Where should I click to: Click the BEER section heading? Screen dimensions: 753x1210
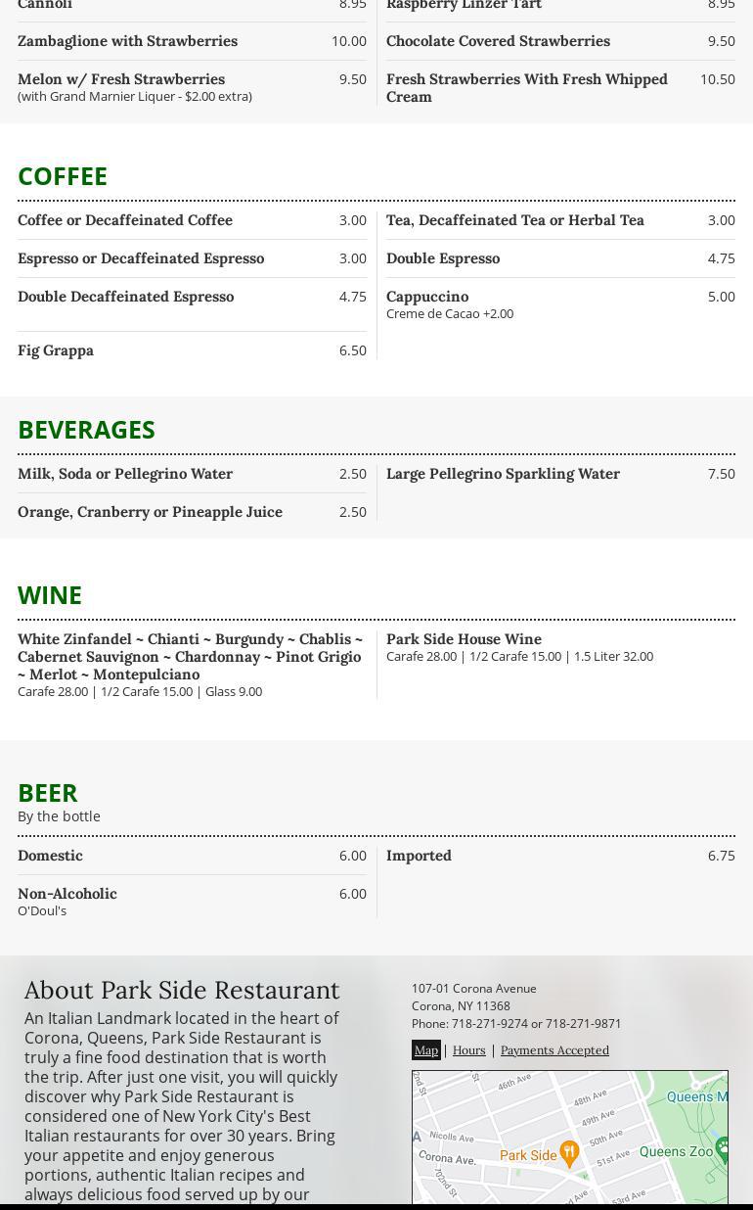pyautogui.click(x=47, y=792)
